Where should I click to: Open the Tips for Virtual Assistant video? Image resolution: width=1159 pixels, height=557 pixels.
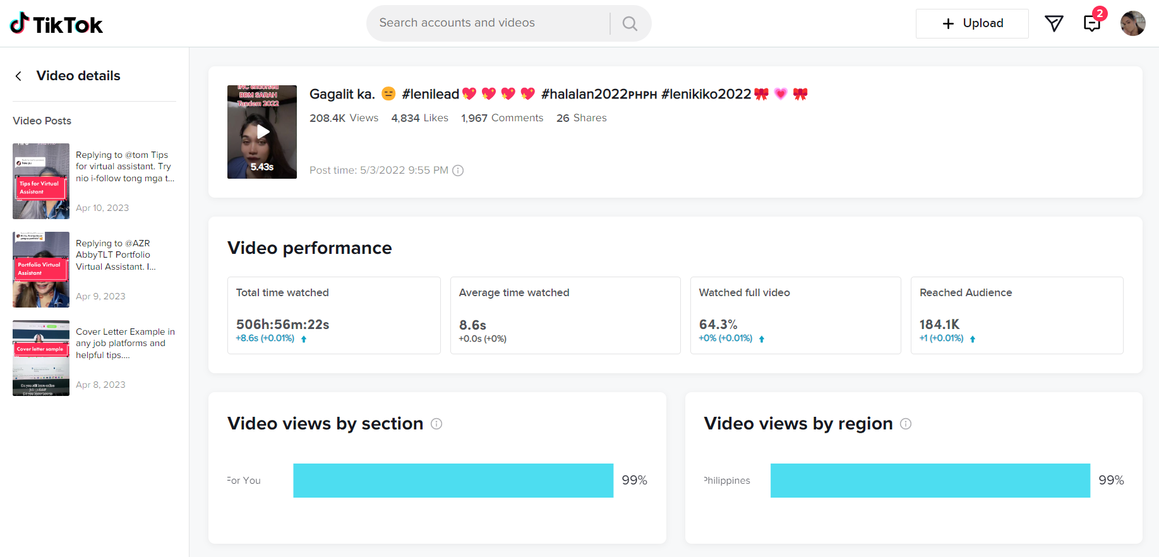[41, 181]
